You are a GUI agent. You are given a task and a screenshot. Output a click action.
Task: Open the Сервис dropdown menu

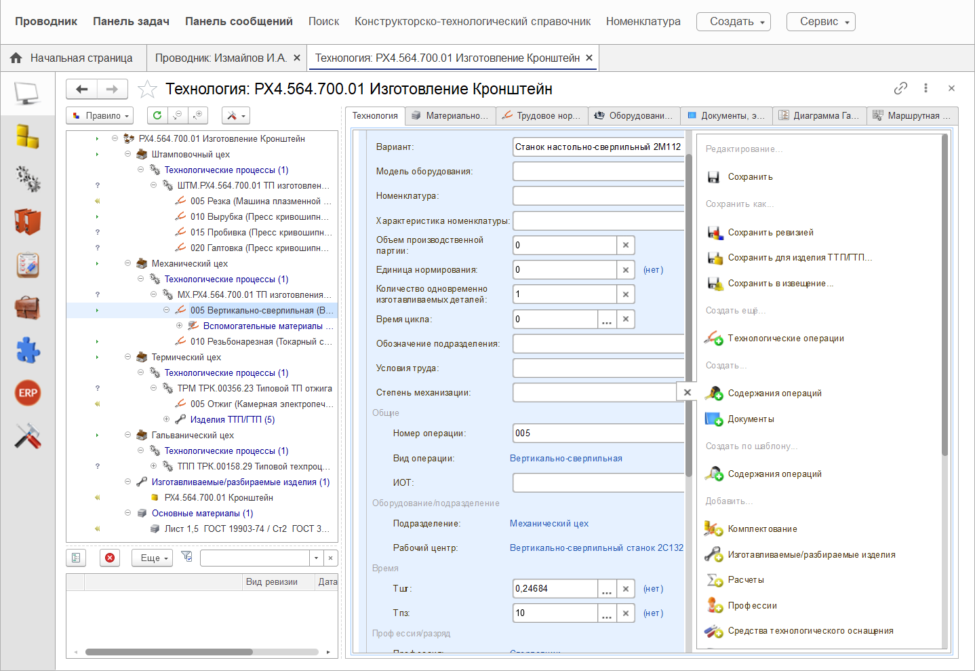tap(820, 22)
